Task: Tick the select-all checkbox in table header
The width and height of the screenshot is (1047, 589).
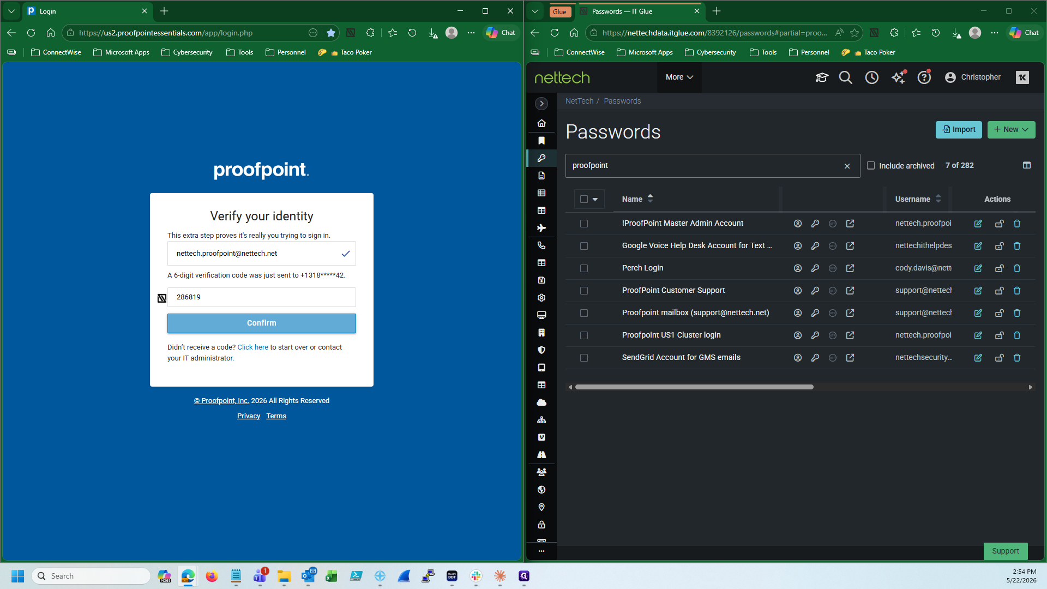Action: tap(584, 199)
